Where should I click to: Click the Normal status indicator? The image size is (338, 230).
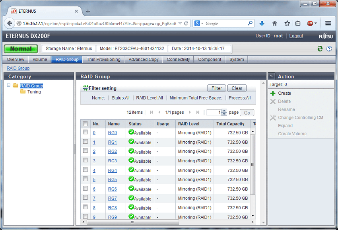coord(21,49)
